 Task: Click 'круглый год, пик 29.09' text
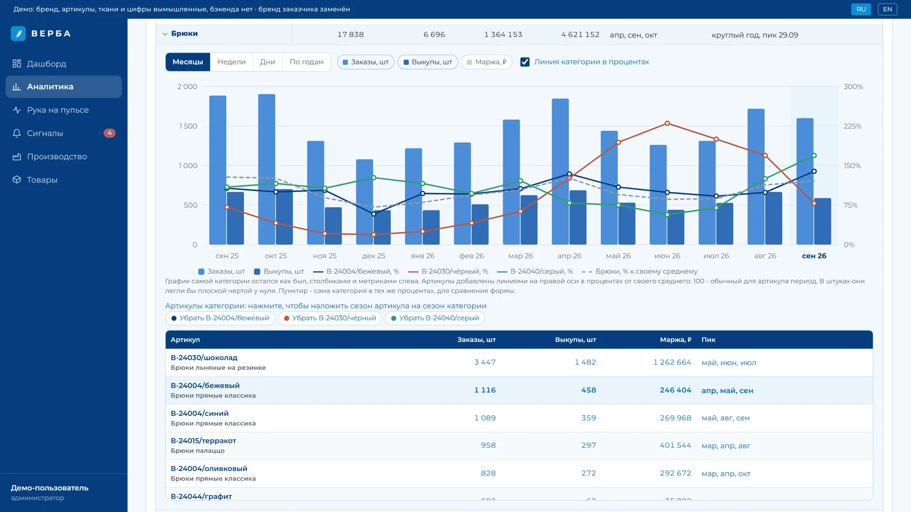click(x=755, y=35)
